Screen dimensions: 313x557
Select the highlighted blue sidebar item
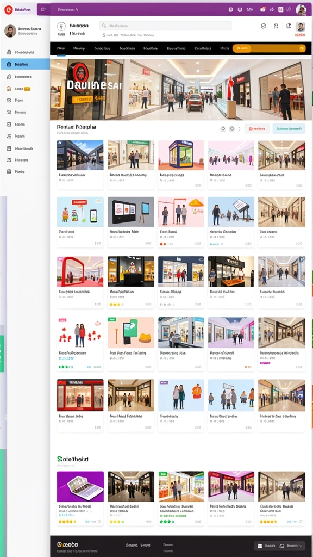[25, 64]
